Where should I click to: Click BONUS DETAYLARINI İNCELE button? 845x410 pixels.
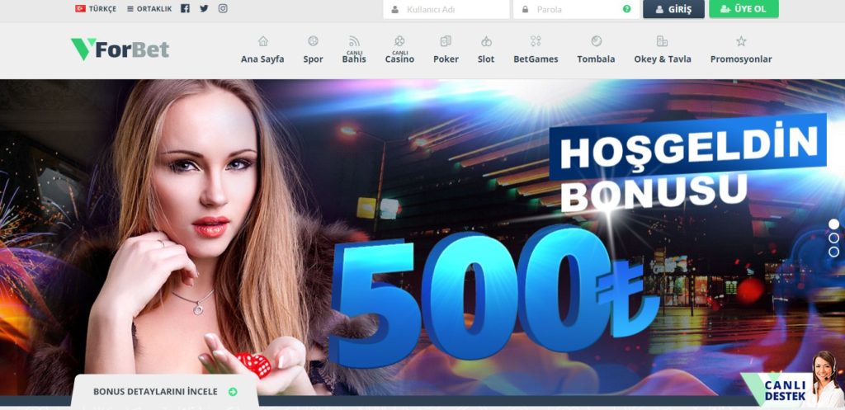coord(165,392)
